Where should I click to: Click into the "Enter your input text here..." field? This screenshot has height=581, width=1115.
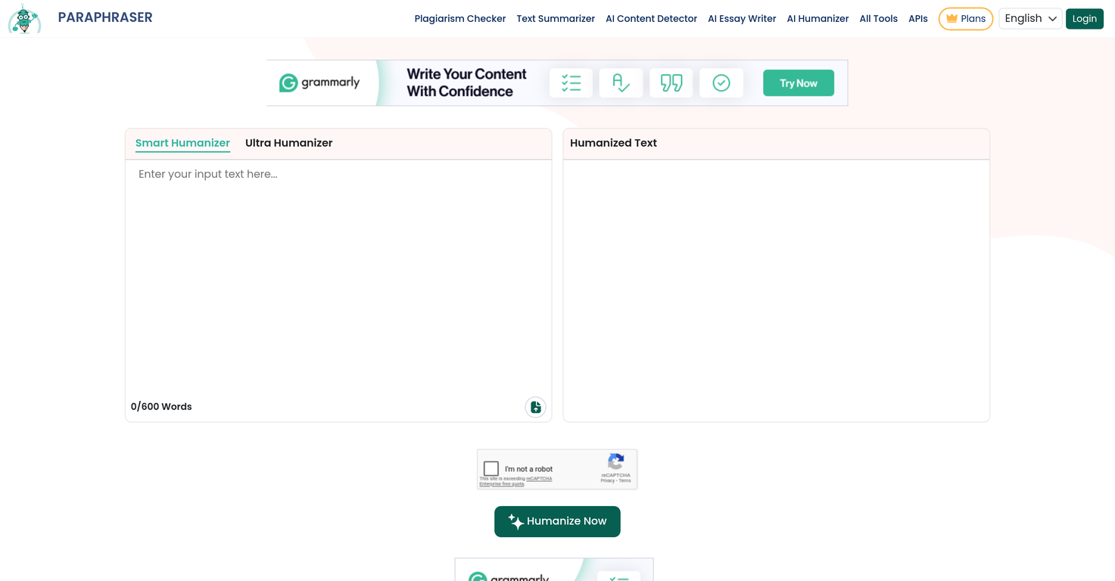[338, 276]
